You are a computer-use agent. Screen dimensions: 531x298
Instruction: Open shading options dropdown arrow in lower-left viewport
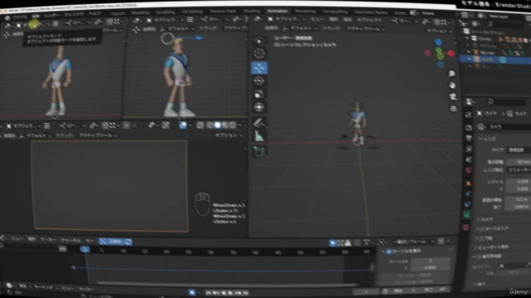(240, 125)
